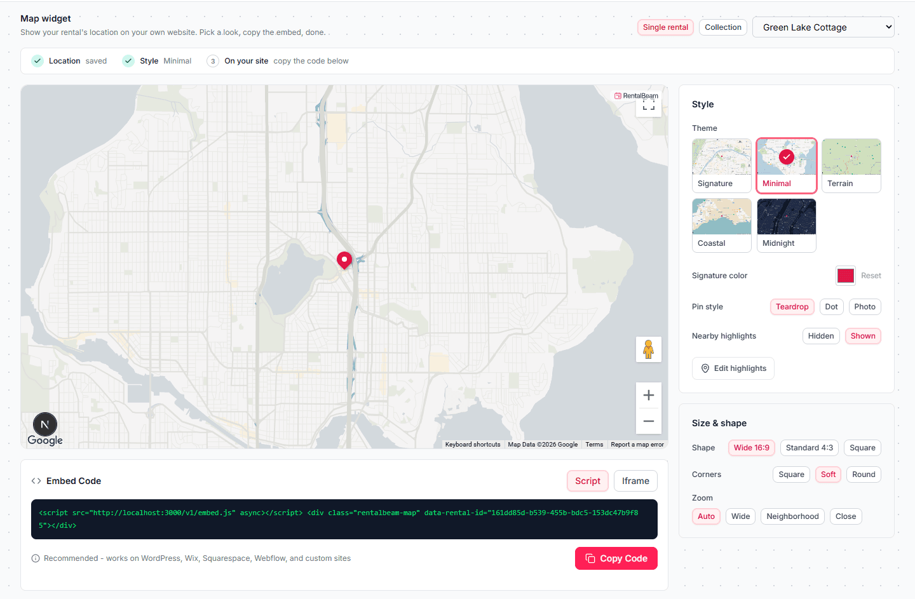Click the embed code brackets icon
Viewport: 915px width, 599px height.
coord(36,481)
